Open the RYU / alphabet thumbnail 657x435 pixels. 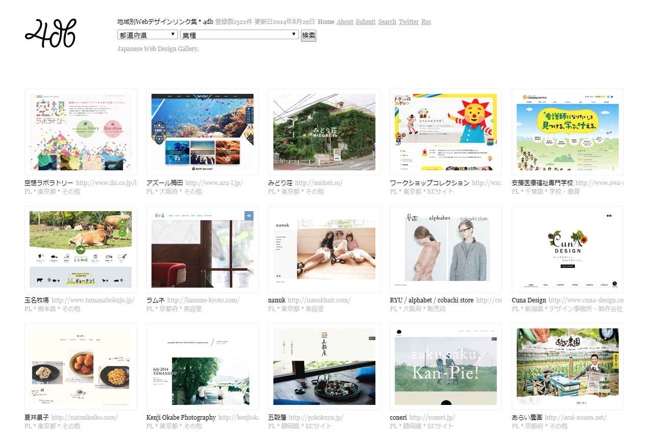click(x=446, y=249)
